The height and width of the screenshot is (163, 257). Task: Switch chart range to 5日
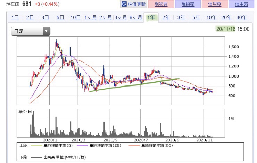(x=60, y=17)
